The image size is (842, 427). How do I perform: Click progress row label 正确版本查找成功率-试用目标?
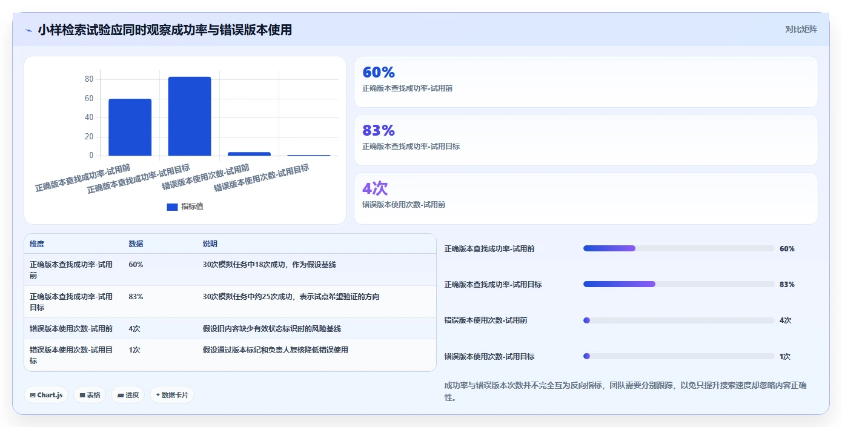pos(493,285)
